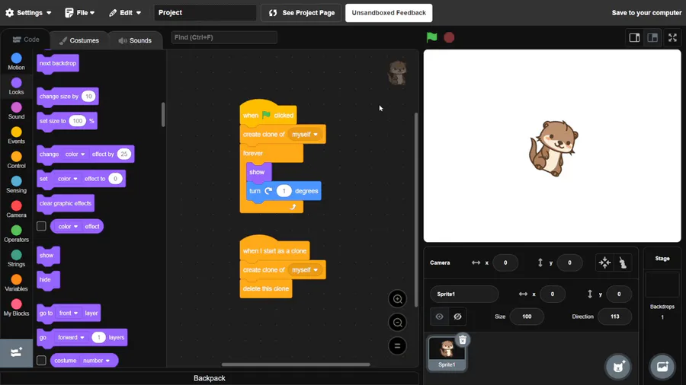The image size is (686, 385).
Task: Stop the project with the red stop button
Action: coord(449,37)
